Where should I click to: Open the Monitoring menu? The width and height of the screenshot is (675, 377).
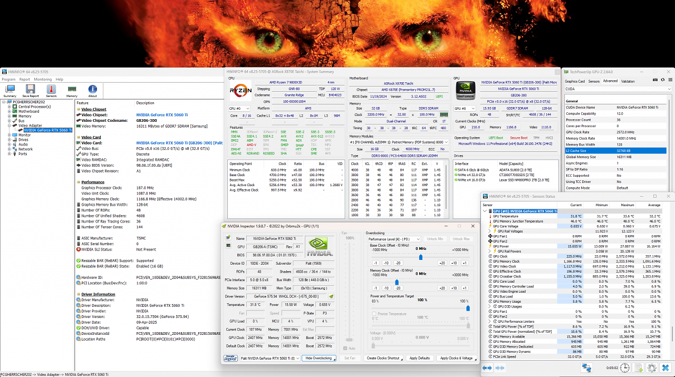coord(43,79)
